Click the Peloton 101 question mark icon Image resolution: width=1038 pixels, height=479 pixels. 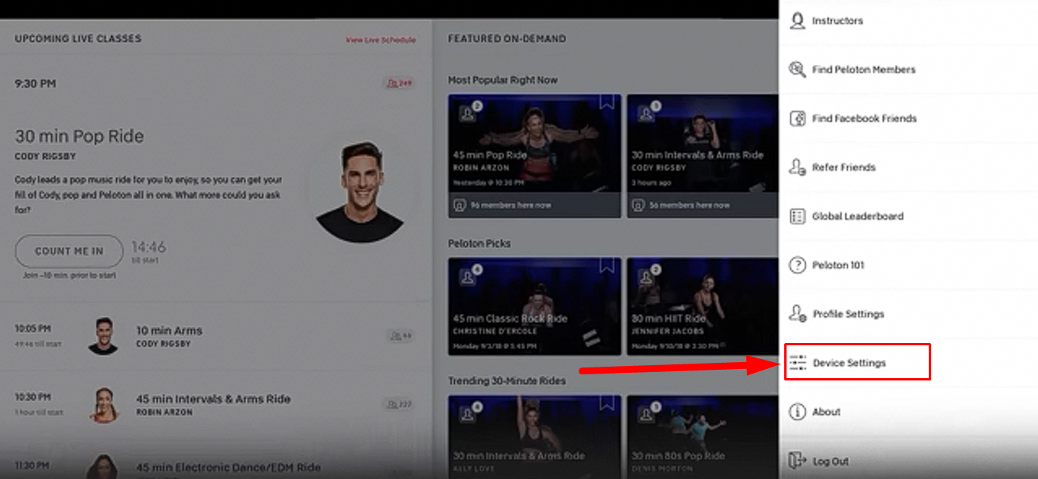pyautogui.click(x=797, y=265)
